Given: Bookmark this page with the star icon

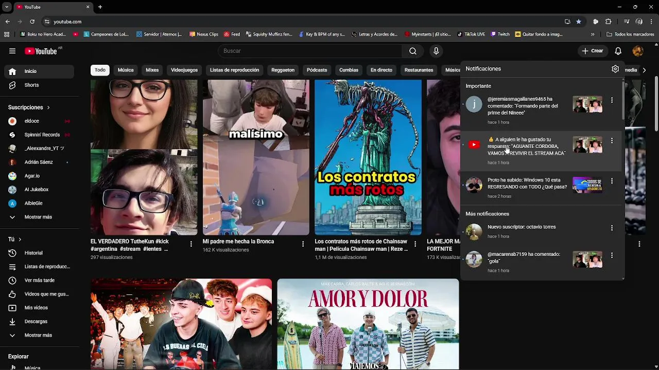Looking at the screenshot, I should coord(579,22).
